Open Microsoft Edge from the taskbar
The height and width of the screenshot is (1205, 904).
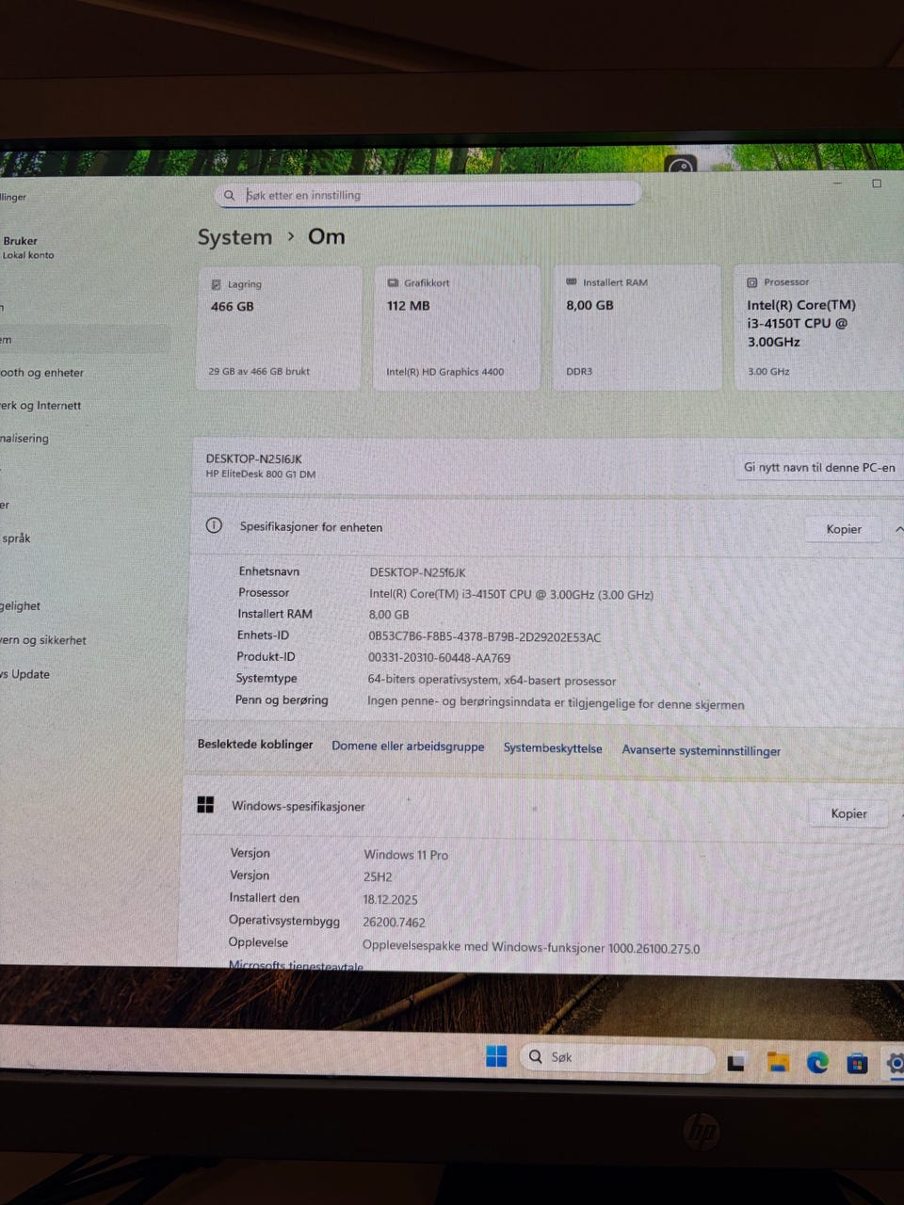pos(817,1063)
